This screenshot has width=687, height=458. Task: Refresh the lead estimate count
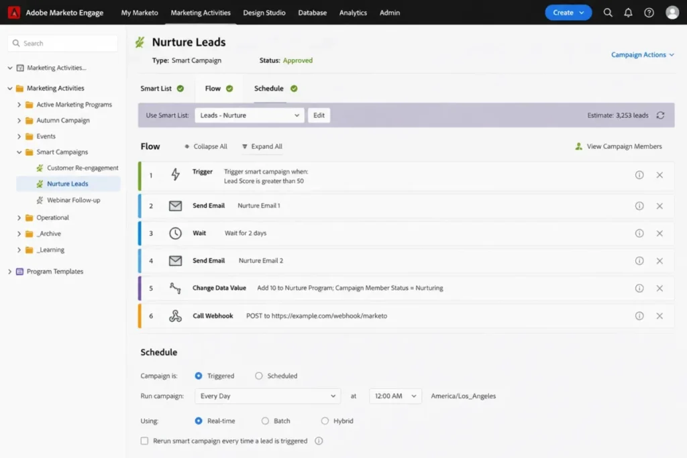(x=660, y=115)
